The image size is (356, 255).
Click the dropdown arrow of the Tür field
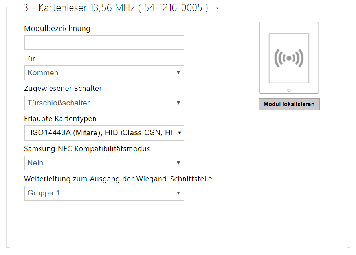pos(178,73)
